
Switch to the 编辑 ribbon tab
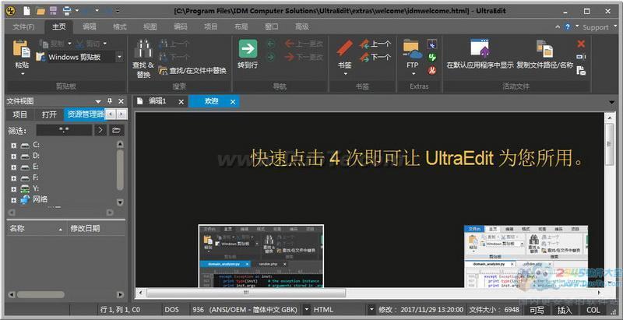click(90, 27)
